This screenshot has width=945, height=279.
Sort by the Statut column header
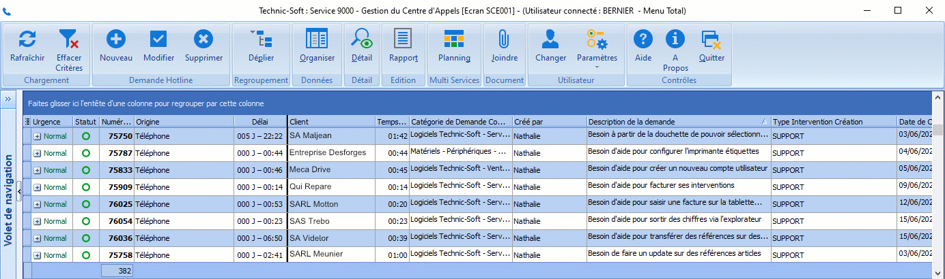pos(86,122)
